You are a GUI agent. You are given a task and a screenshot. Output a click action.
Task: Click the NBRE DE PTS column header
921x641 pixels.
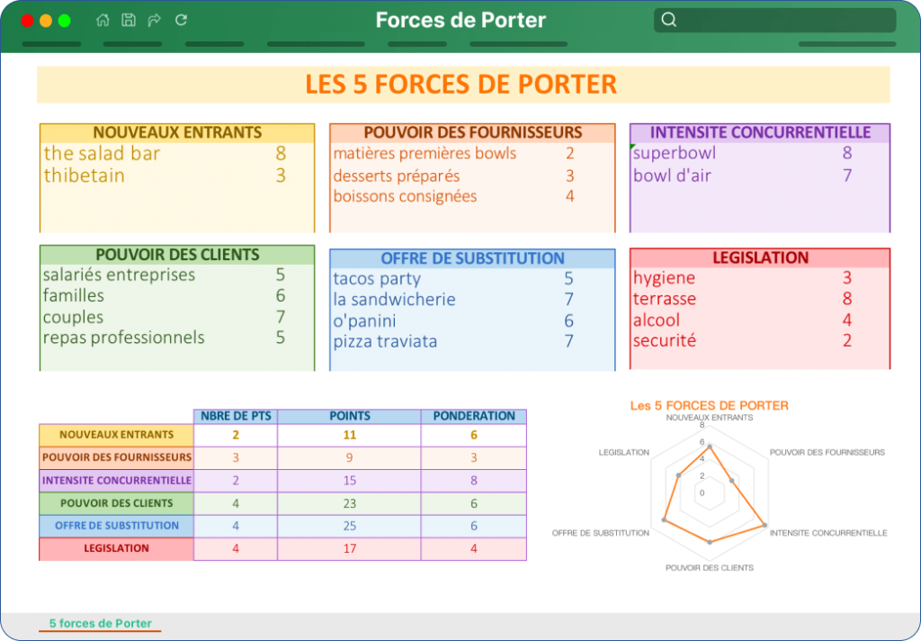[x=236, y=416]
